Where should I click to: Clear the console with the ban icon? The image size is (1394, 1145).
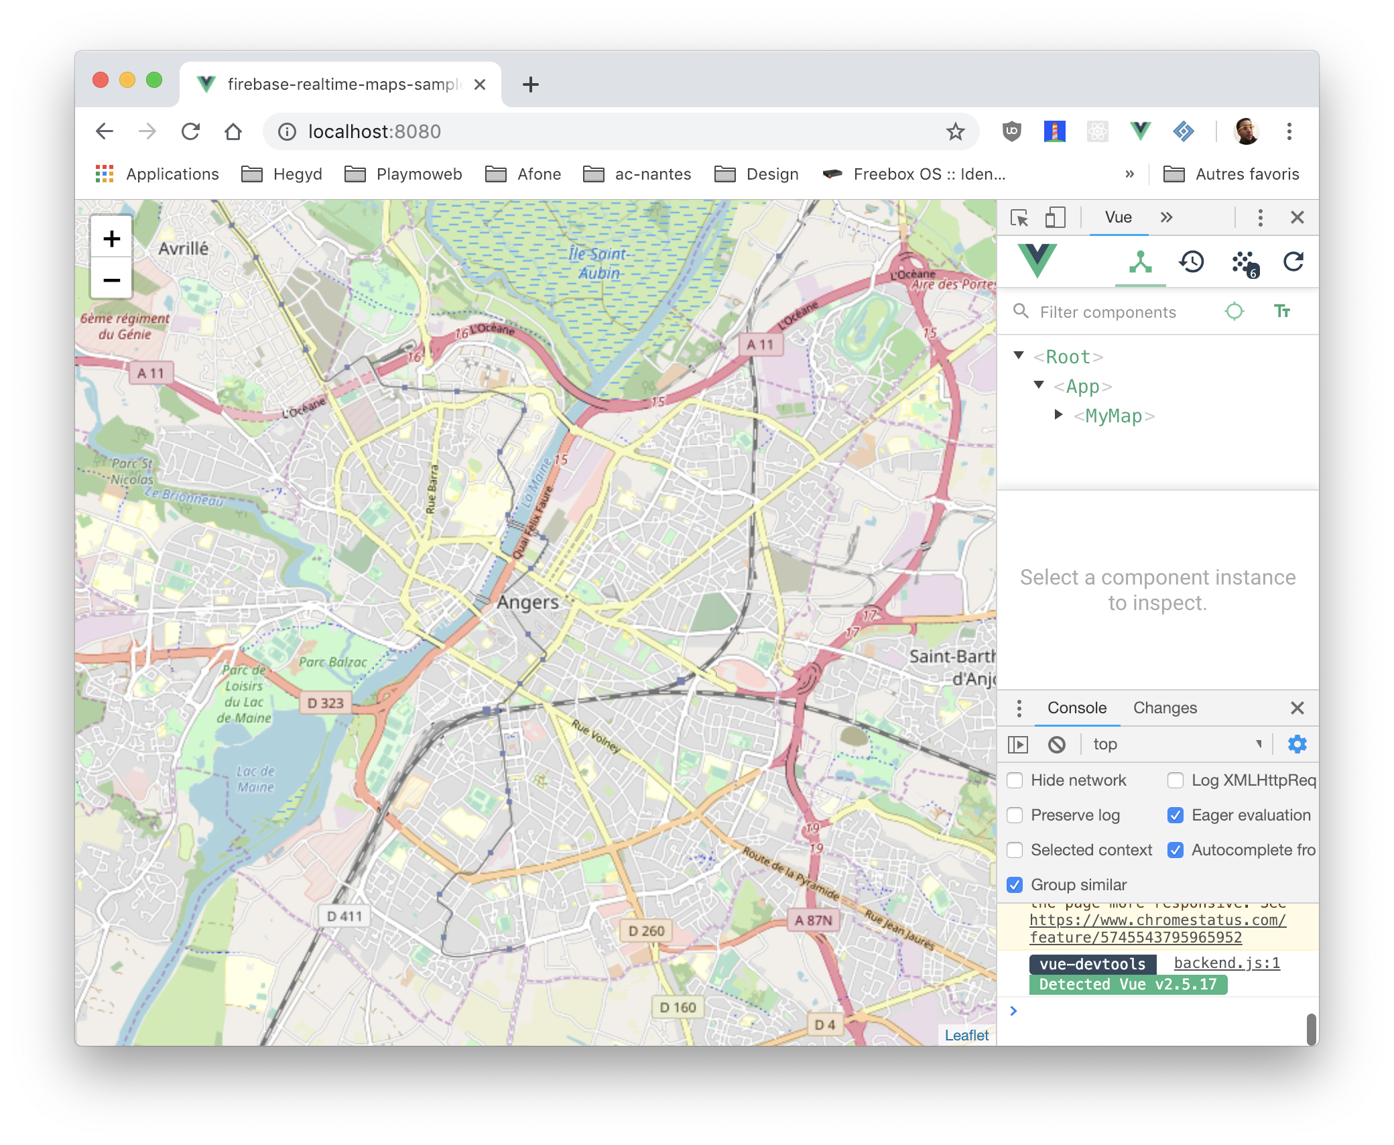(1057, 745)
